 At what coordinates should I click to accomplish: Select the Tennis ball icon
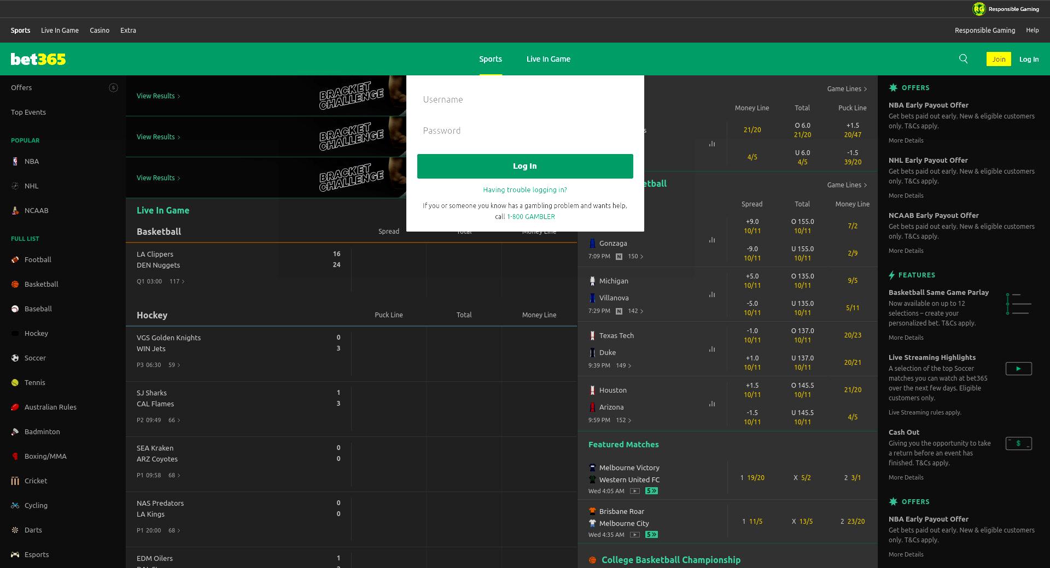(x=15, y=383)
